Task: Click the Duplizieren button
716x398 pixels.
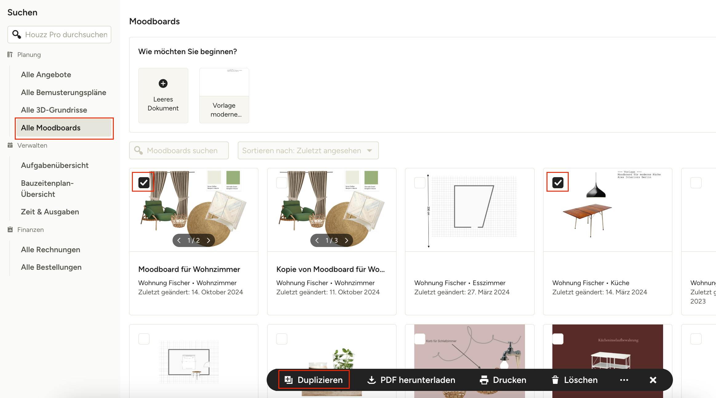Action: pos(314,380)
